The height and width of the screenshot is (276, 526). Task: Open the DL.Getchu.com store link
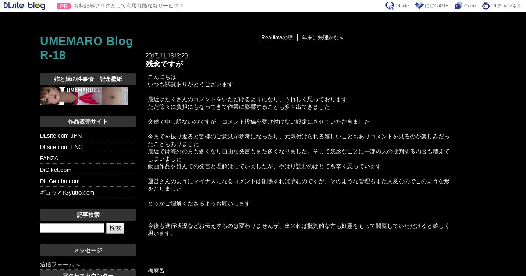click(x=60, y=181)
